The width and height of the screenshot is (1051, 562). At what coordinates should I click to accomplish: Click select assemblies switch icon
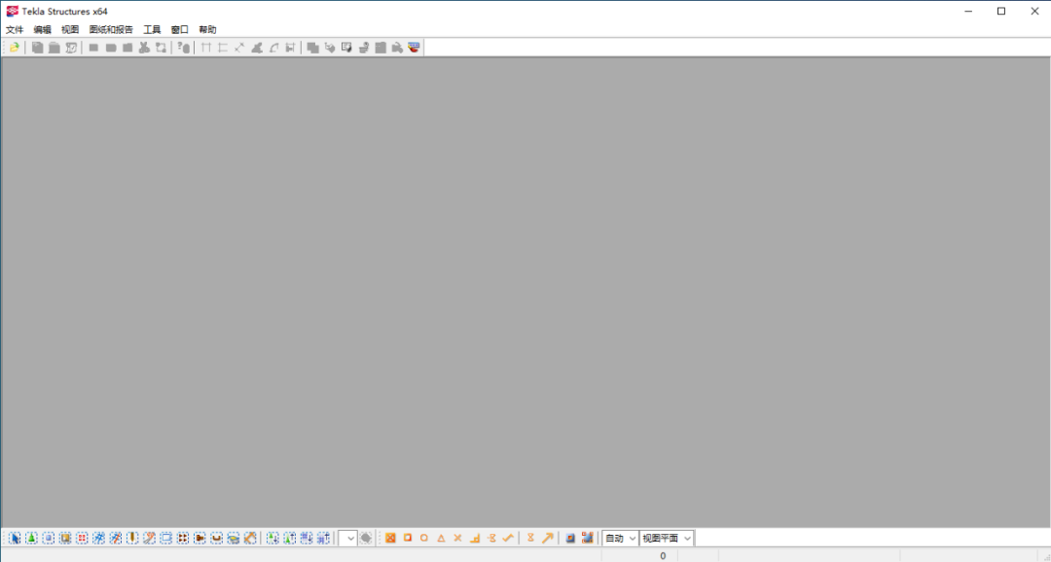307,538
